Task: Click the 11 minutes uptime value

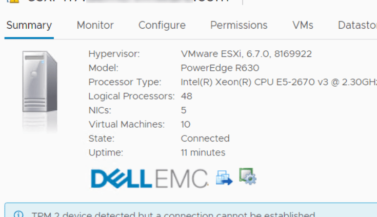Action: pyautogui.click(x=203, y=152)
